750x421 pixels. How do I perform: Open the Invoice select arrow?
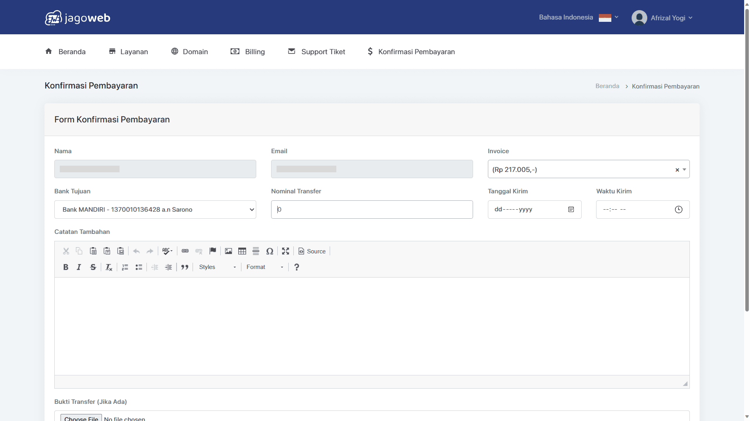pyautogui.click(x=684, y=170)
